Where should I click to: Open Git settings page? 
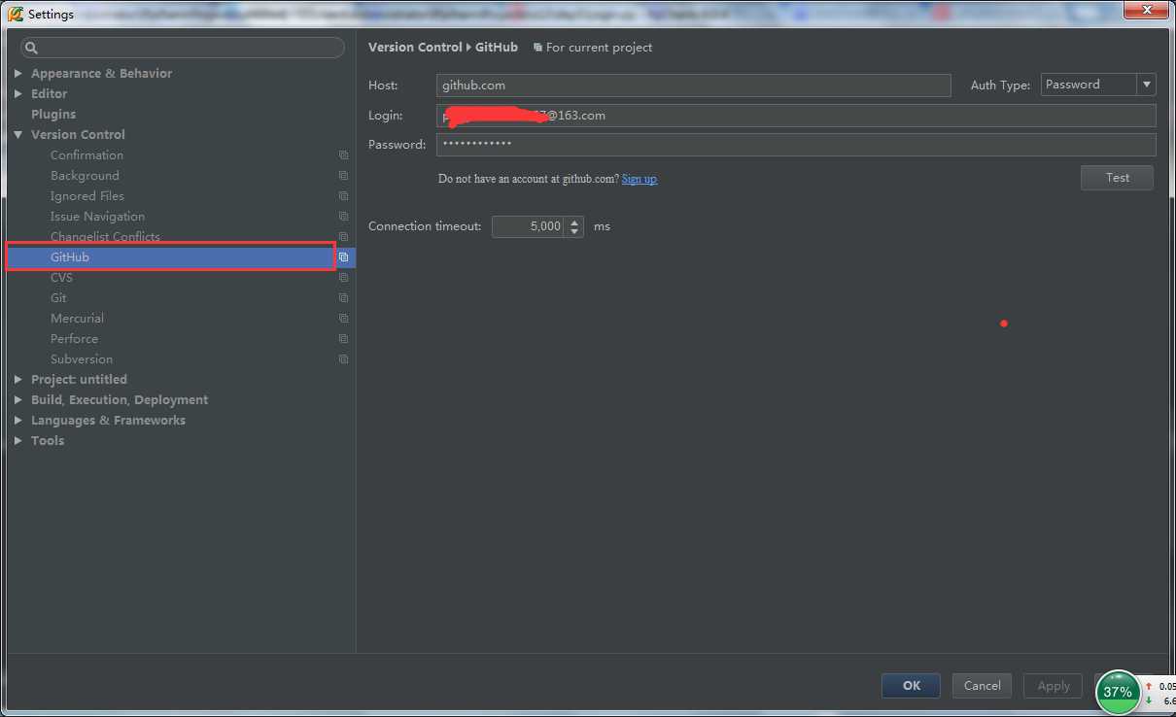(x=58, y=298)
